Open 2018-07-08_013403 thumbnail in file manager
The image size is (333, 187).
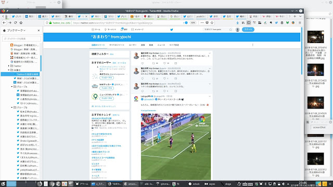[316, 70]
